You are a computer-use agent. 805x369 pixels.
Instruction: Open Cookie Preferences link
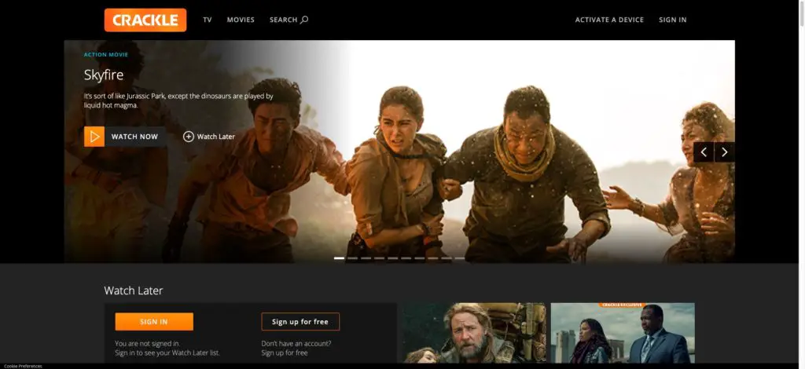click(23, 366)
